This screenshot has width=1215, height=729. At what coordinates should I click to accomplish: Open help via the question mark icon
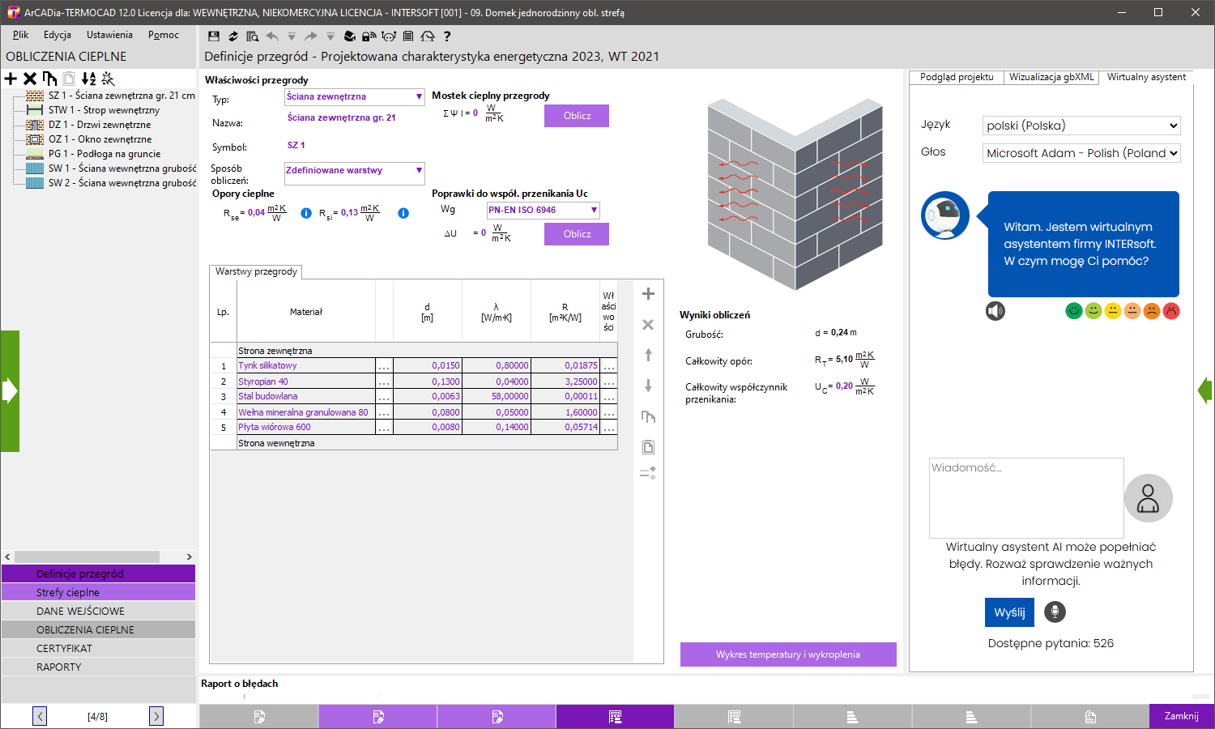pyautogui.click(x=447, y=36)
